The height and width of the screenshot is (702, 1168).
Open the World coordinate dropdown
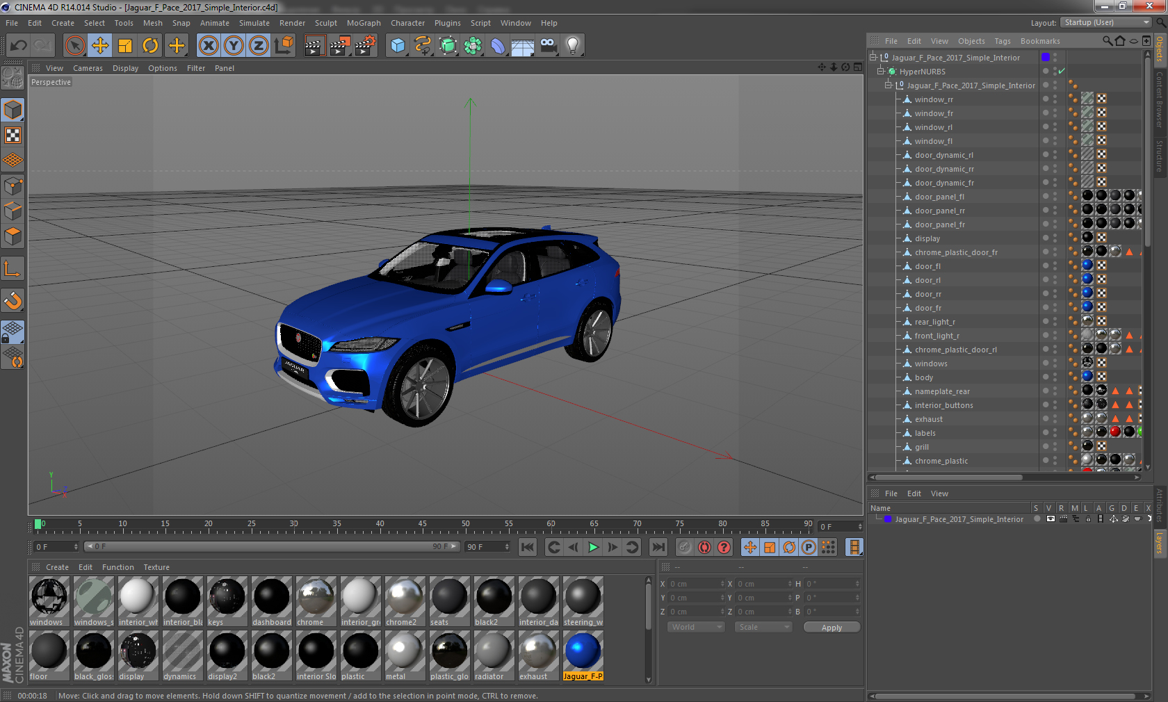696,627
